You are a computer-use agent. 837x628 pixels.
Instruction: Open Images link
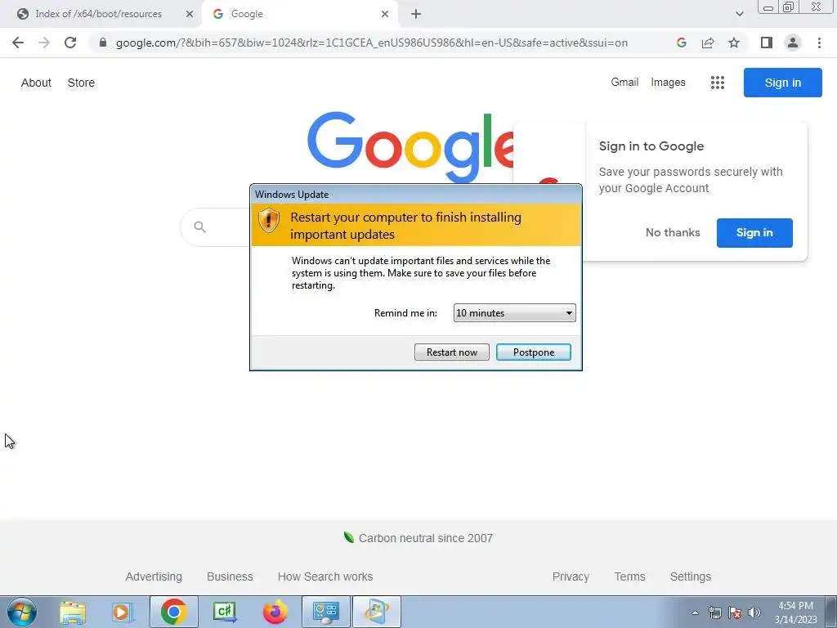668,83
